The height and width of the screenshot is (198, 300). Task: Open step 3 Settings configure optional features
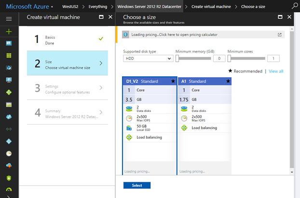tap(68, 88)
